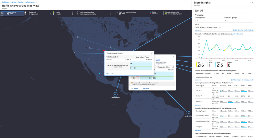
Task: Click the outbound flows bar in USA popup
Action: coord(141,66)
